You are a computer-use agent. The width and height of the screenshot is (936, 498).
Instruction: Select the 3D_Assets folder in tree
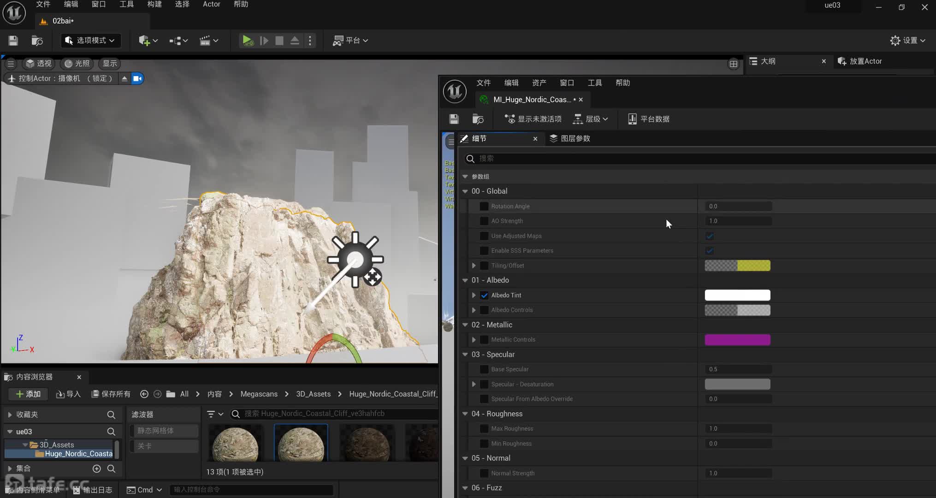coord(56,445)
